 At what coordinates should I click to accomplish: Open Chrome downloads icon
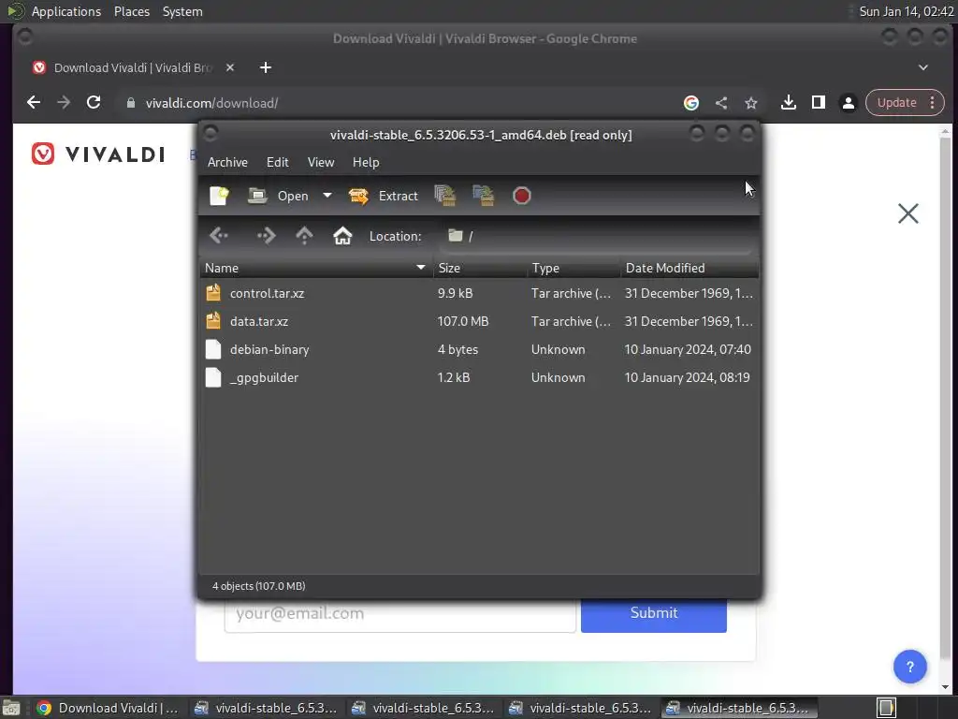click(x=788, y=103)
